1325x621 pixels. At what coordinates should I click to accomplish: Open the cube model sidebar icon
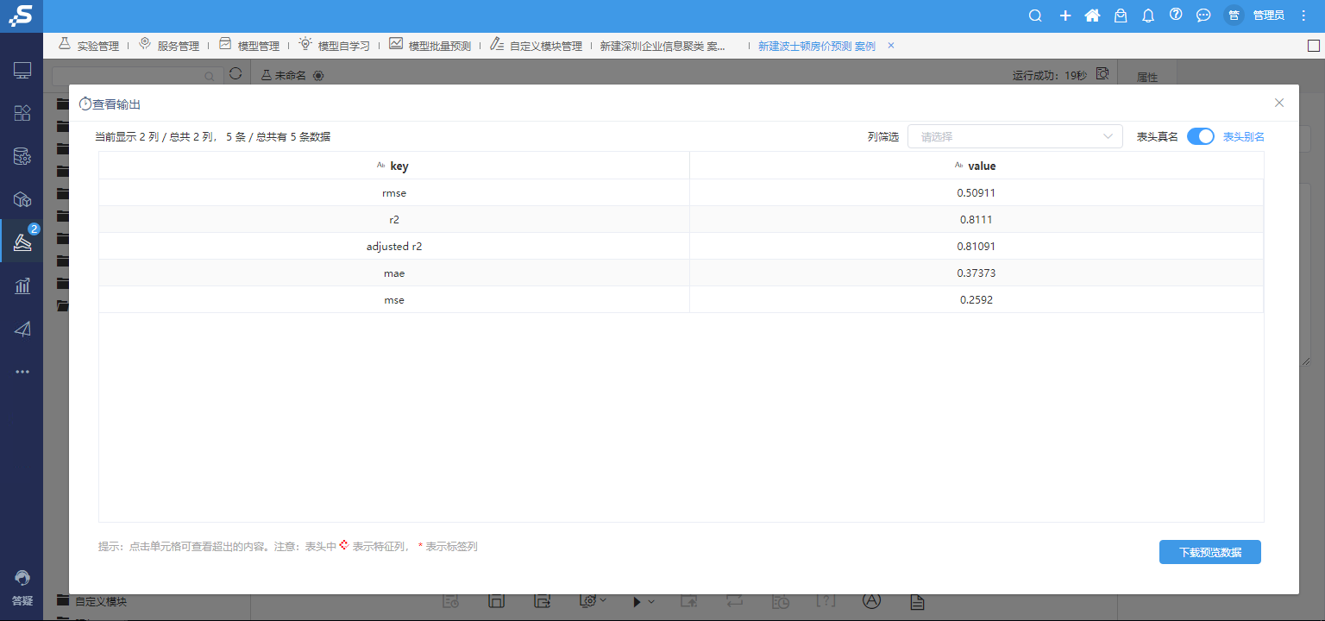point(22,199)
